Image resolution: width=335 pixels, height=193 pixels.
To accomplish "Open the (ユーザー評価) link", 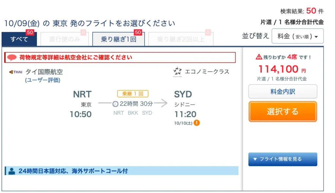I will (x=43, y=80).
